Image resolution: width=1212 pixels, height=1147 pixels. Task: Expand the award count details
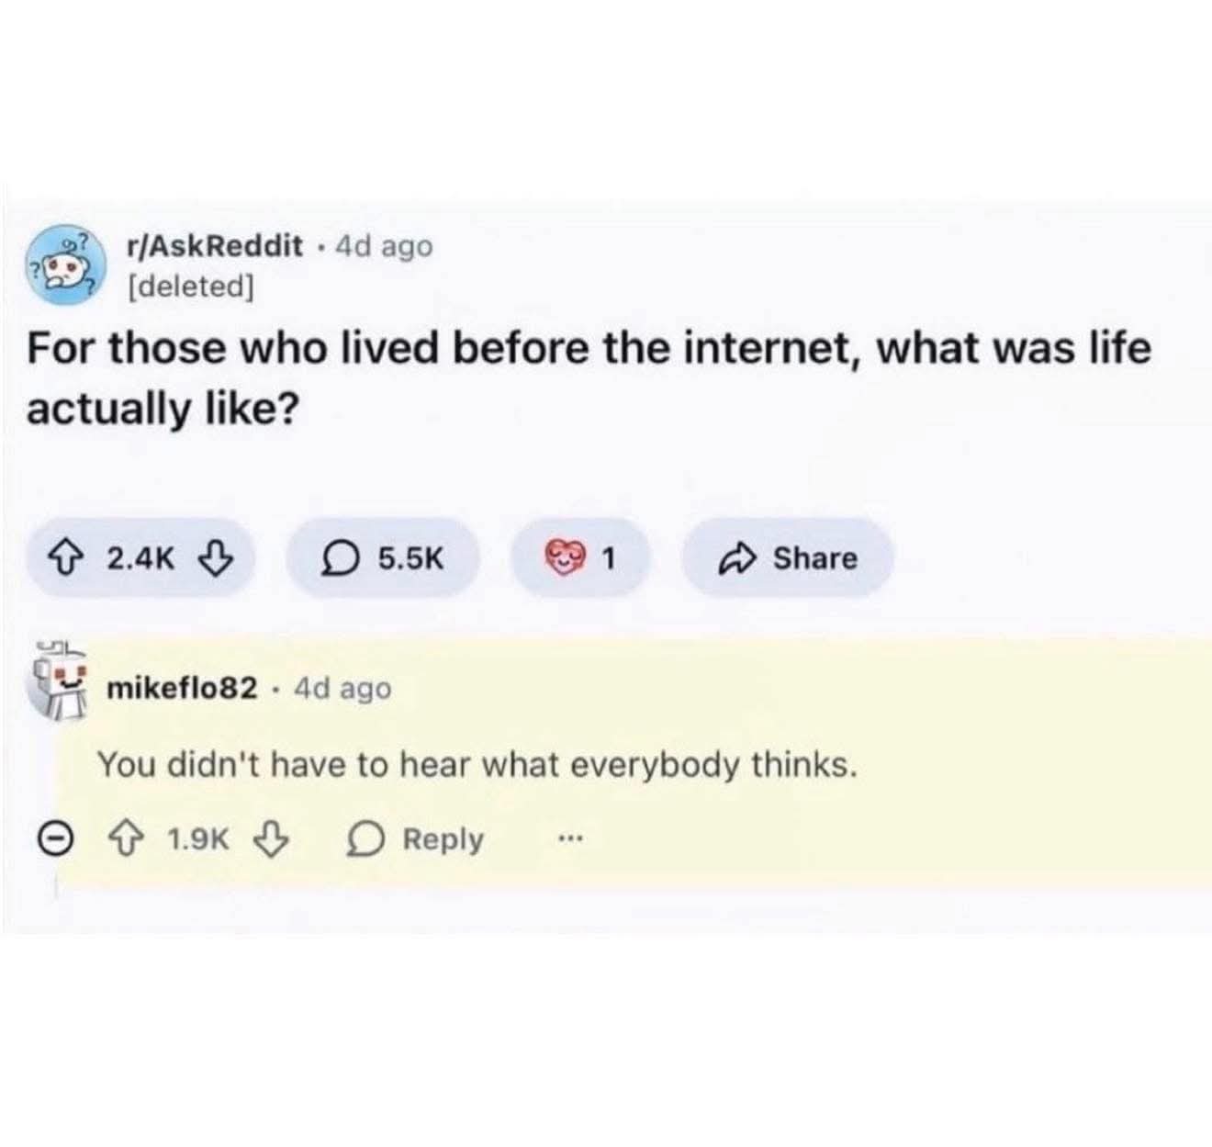click(x=608, y=557)
